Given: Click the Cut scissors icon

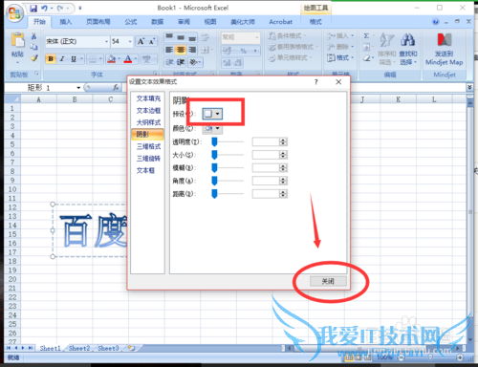Looking at the screenshot, I should click(33, 36).
